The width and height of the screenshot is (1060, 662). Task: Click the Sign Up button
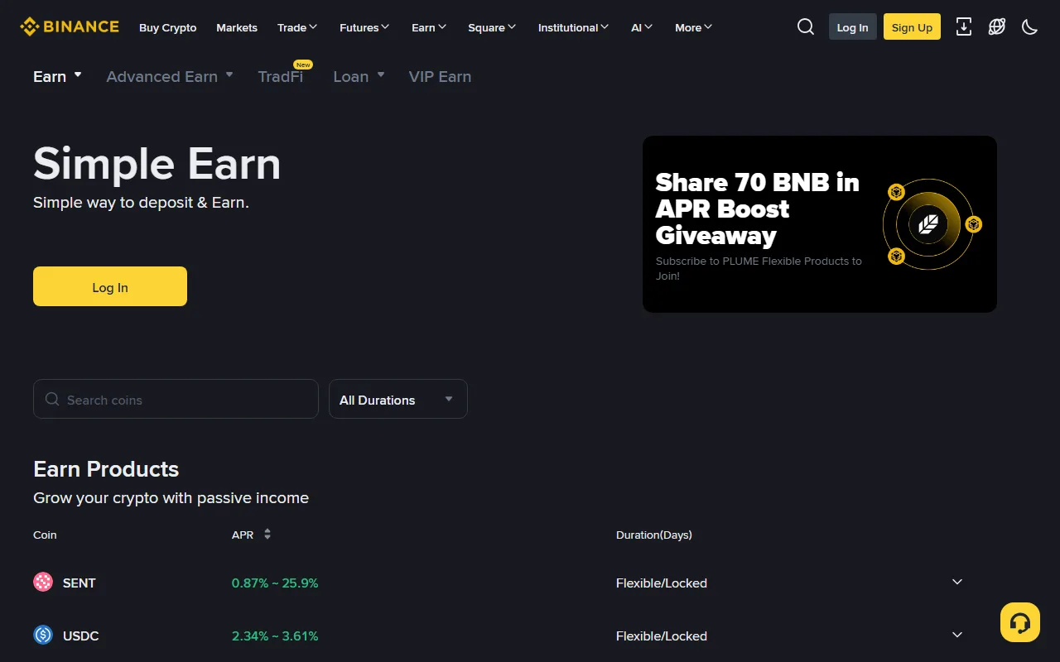(x=912, y=27)
